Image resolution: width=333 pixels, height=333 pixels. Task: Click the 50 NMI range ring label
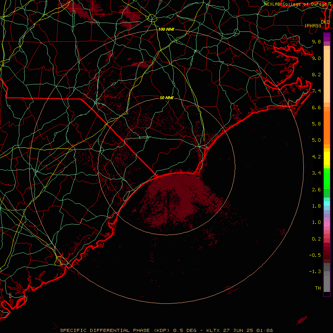pos(166,98)
